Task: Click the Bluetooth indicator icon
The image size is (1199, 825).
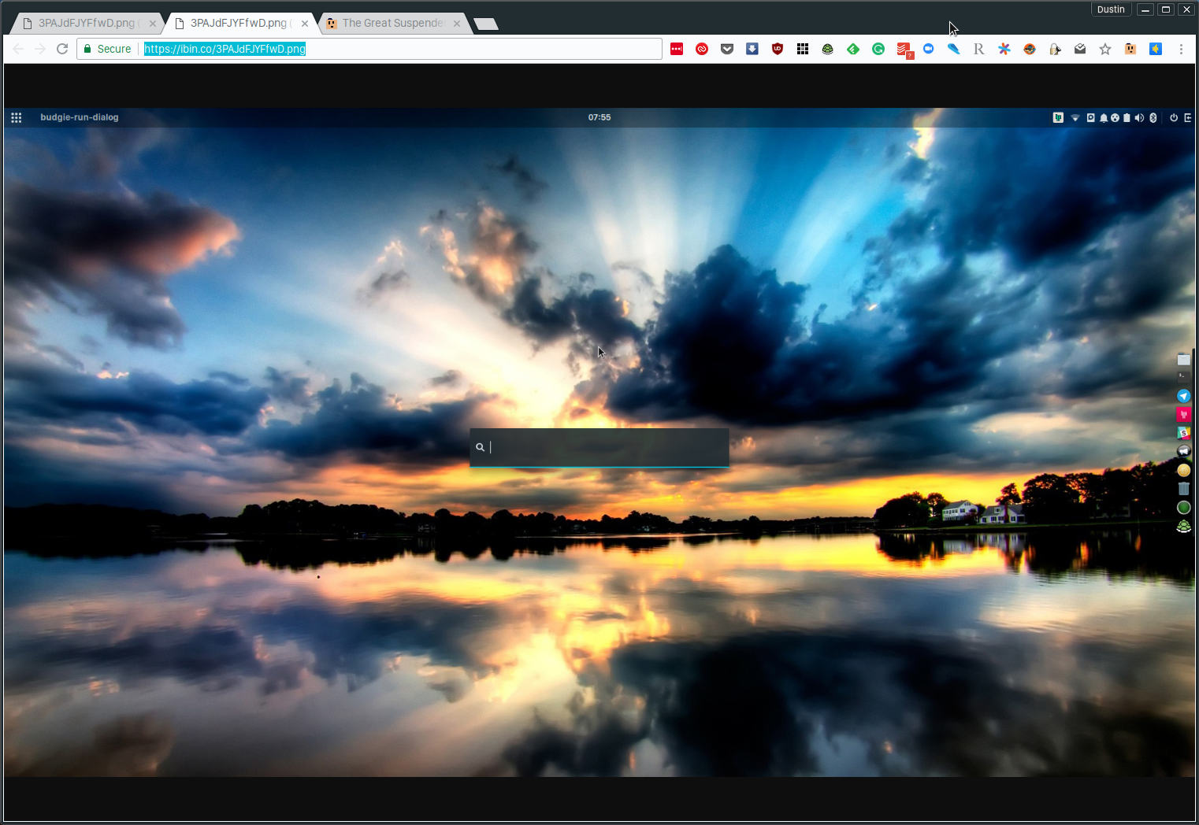Action: [1153, 117]
